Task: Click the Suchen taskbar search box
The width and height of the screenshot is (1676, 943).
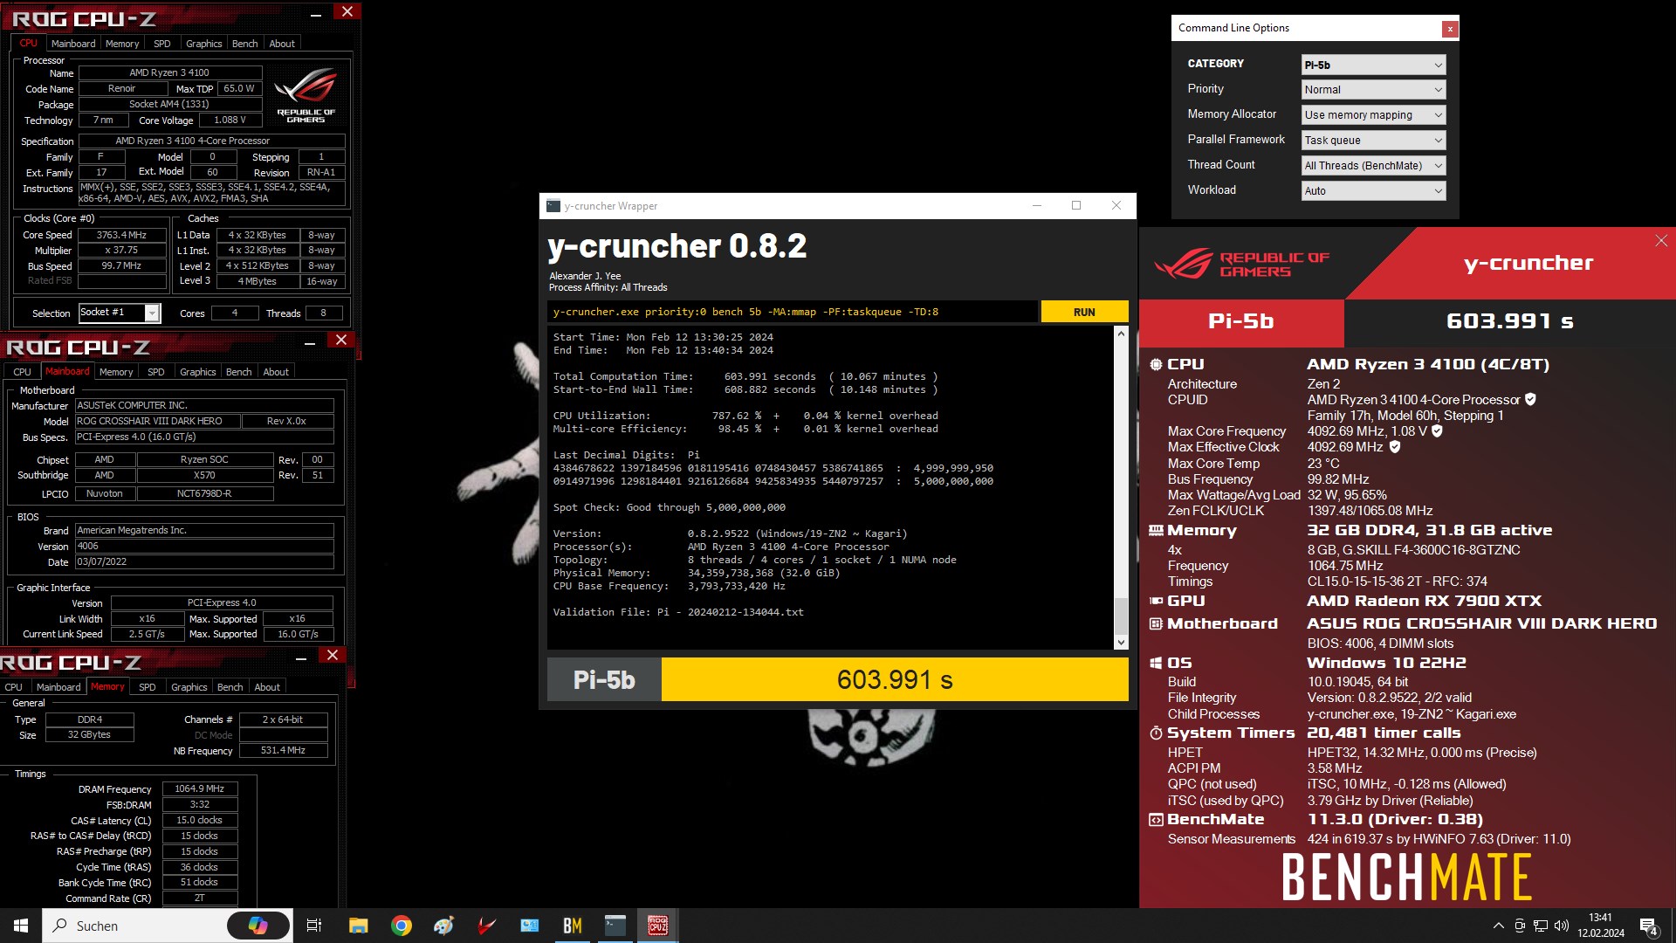Action: [135, 926]
